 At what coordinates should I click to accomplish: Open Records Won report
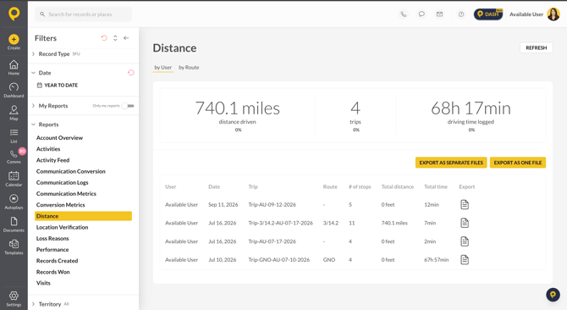pyautogui.click(x=52, y=272)
